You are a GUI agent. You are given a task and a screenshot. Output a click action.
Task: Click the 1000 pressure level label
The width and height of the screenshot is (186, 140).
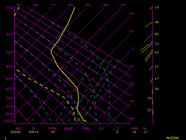click(x=9, y=121)
